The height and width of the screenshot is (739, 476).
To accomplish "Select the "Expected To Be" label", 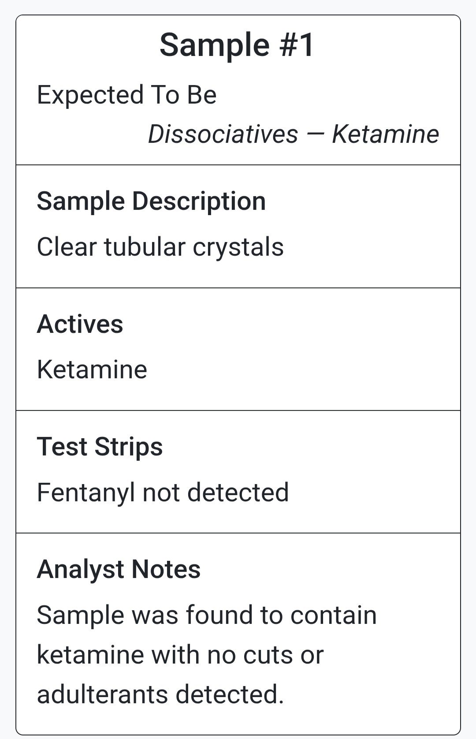I will coord(127,95).
